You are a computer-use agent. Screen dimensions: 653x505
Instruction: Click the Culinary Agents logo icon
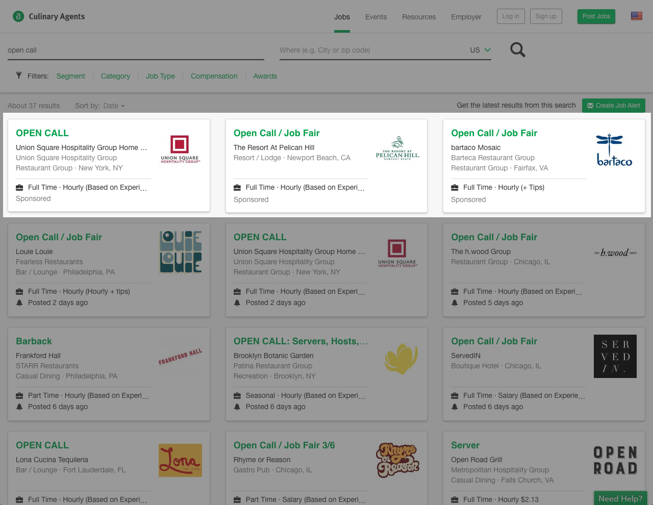(18, 16)
